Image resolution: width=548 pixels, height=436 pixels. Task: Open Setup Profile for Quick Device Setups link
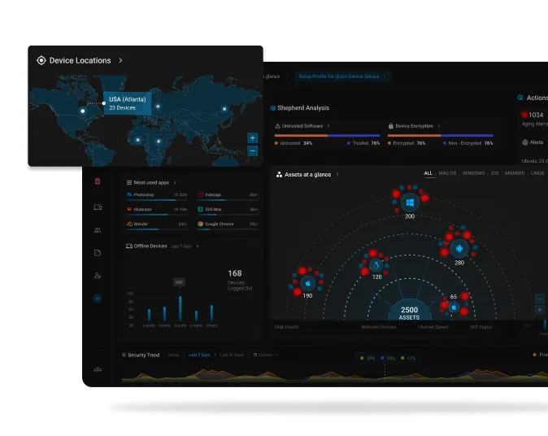coord(341,76)
